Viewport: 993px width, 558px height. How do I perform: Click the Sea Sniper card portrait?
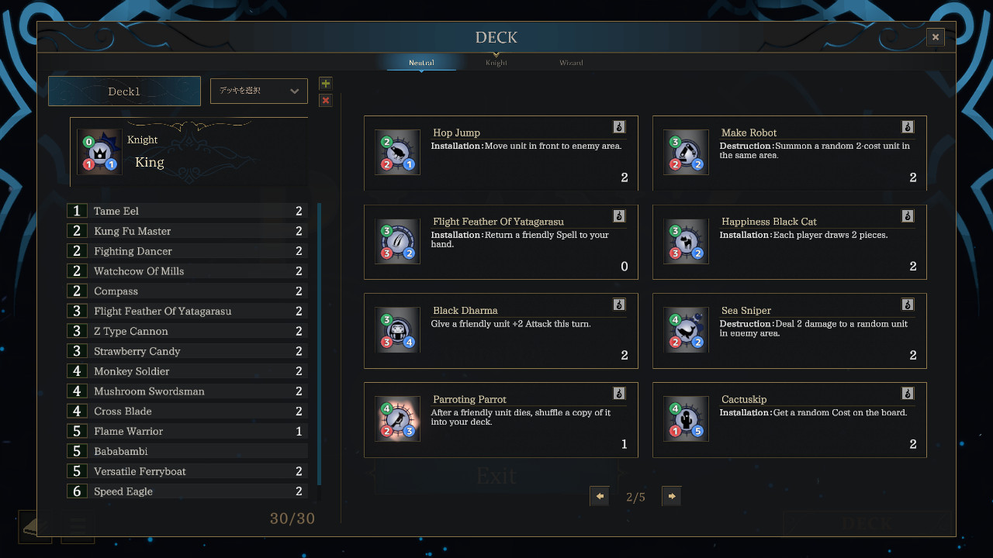(x=686, y=330)
